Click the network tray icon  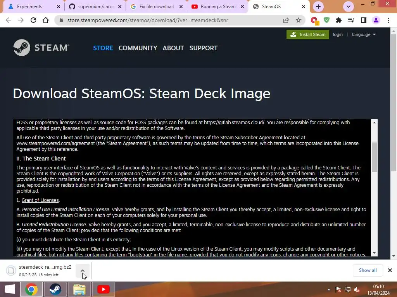[348, 290]
